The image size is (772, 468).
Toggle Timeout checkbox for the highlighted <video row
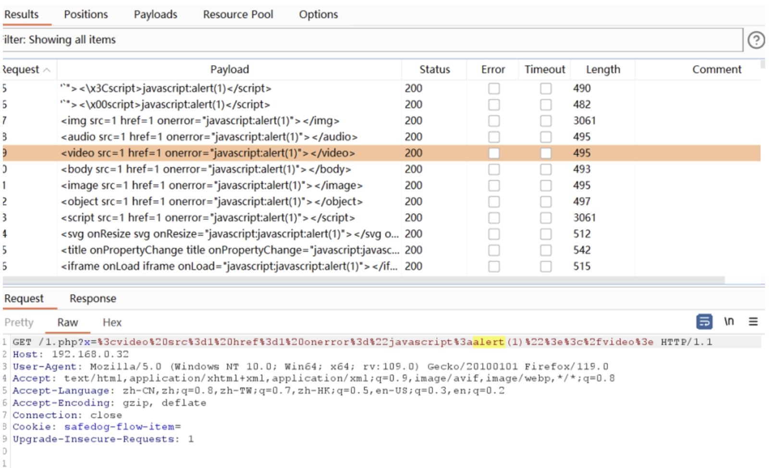(546, 153)
